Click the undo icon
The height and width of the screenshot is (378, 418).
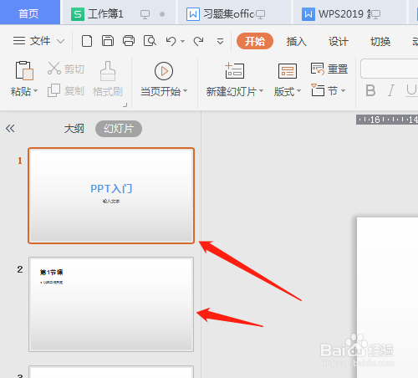click(x=171, y=41)
